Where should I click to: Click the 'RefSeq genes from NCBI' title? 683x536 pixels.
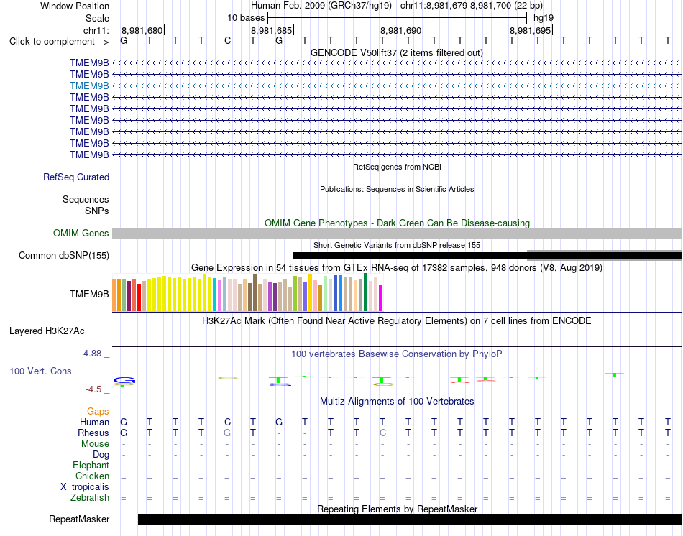[x=397, y=167]
